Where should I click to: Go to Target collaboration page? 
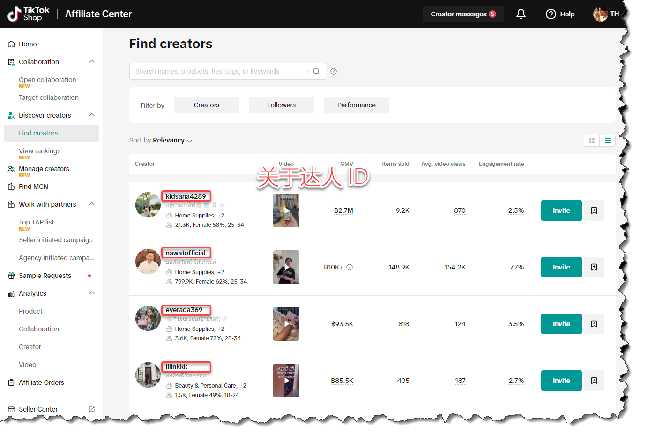(49, 97)
